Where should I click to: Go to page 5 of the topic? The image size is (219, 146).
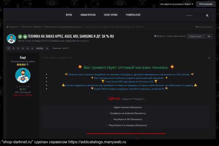[27, 48]
